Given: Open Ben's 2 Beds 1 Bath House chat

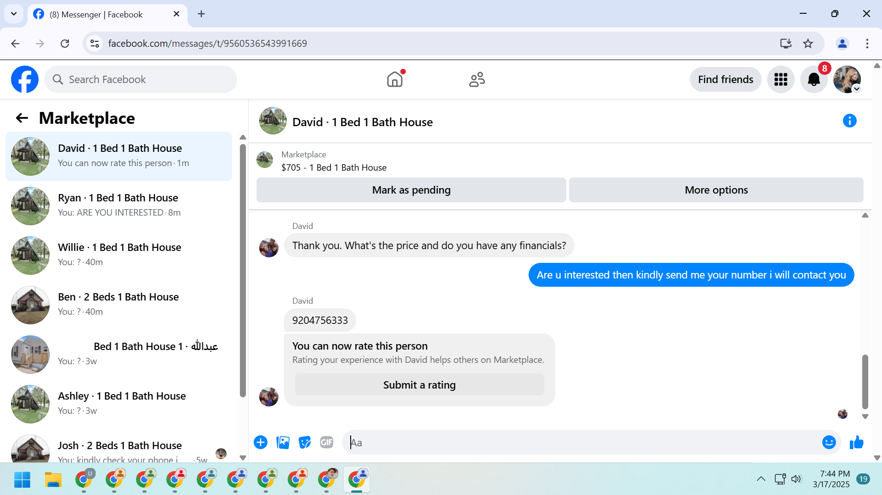Looking at the screenshot, I should coord(119,305).
